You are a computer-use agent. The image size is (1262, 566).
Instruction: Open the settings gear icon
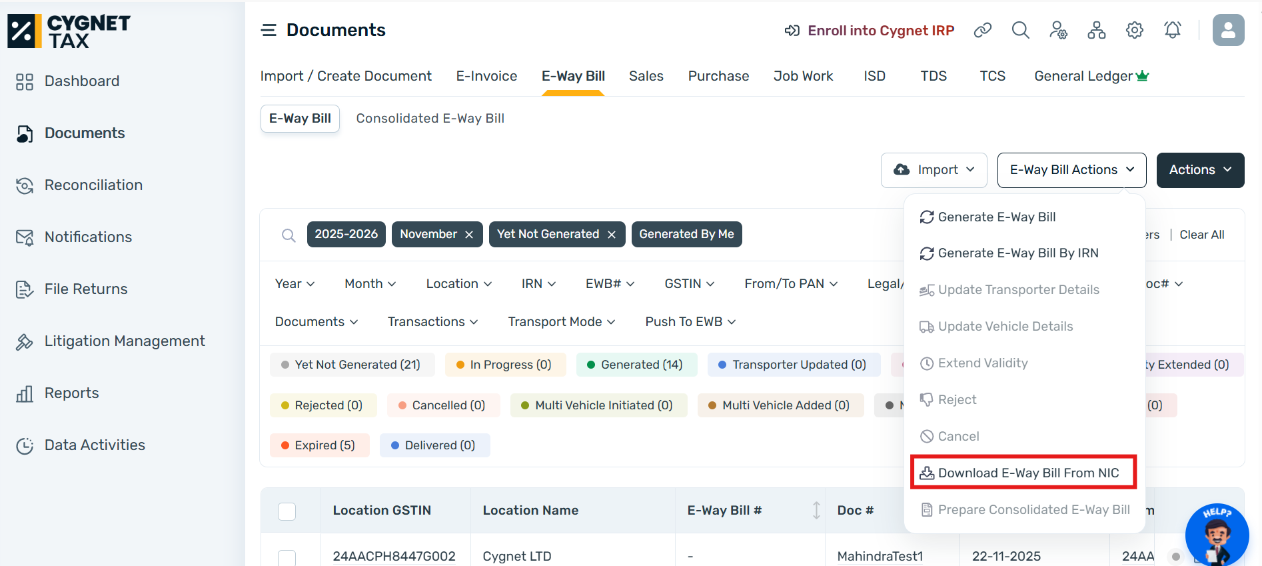(x=1134, y=30)
